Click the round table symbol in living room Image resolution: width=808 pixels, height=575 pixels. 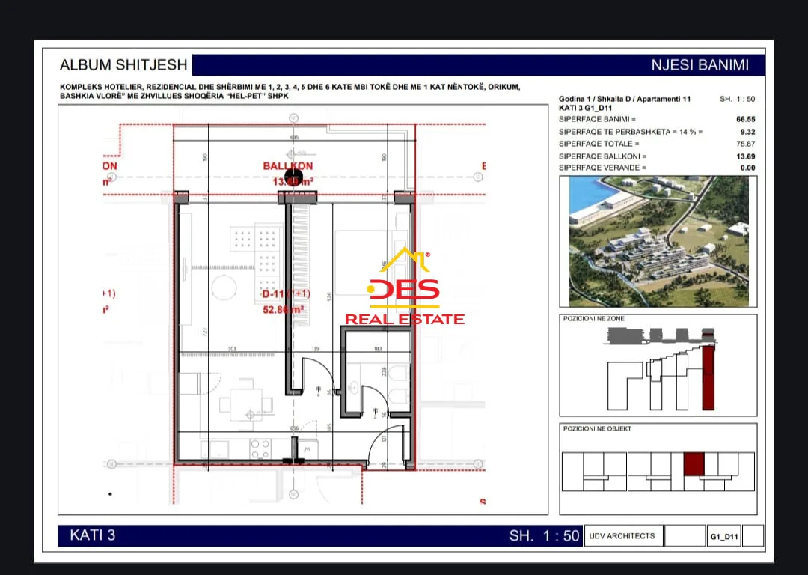tap(224, 287)
